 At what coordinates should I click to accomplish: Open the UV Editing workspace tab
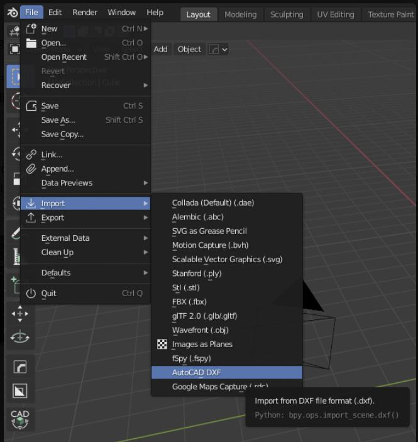(336, 14)
